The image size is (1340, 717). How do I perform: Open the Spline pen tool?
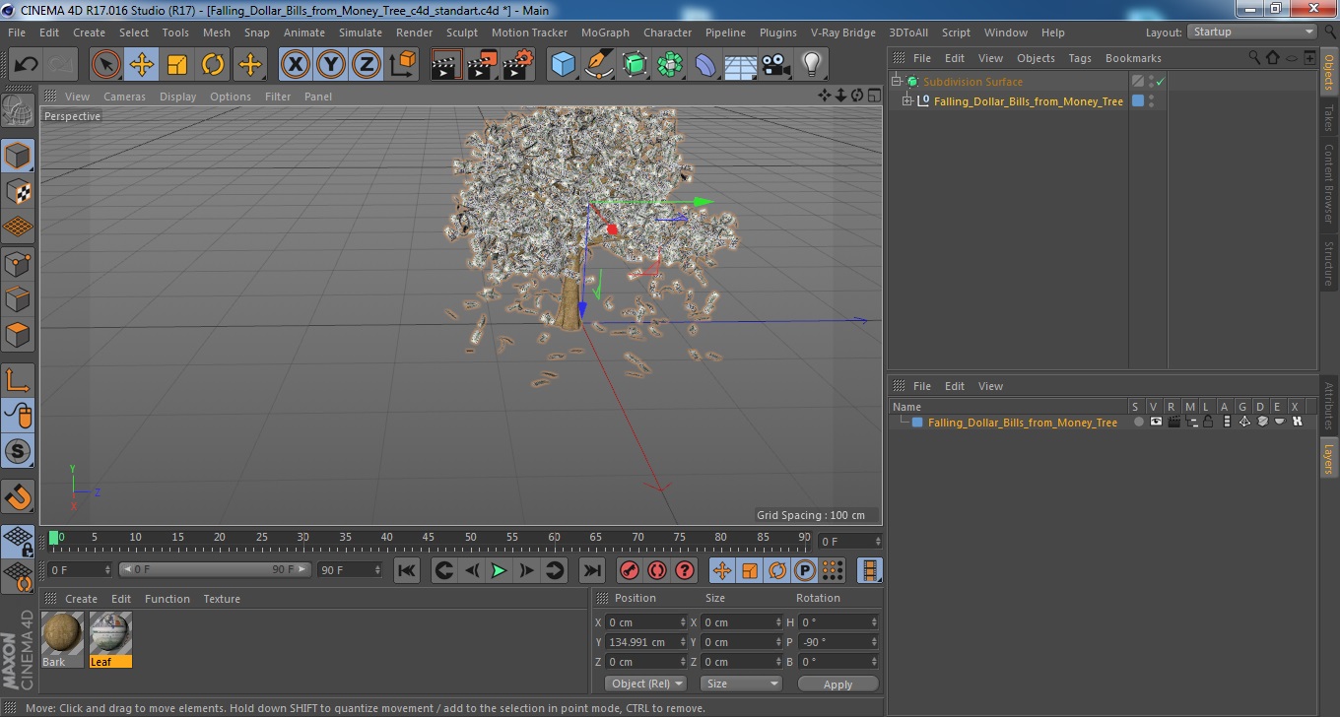pyautogui.click(x=599, y=65)
